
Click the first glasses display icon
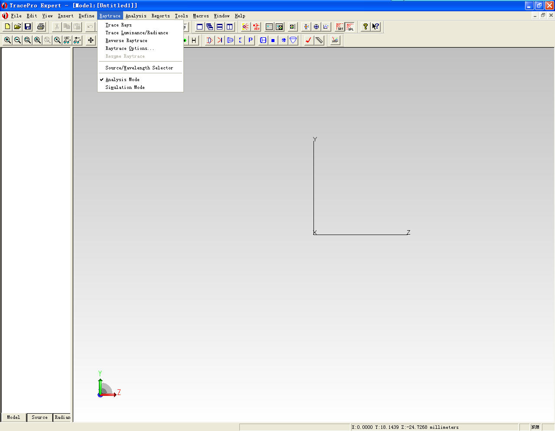pyautogui.click(x=67, y=40)
